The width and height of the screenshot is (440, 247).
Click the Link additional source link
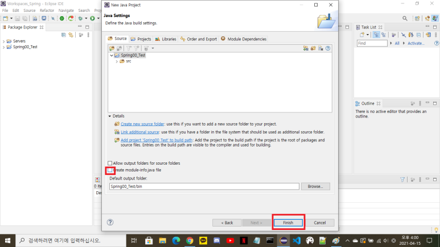(x=140, y=132)
